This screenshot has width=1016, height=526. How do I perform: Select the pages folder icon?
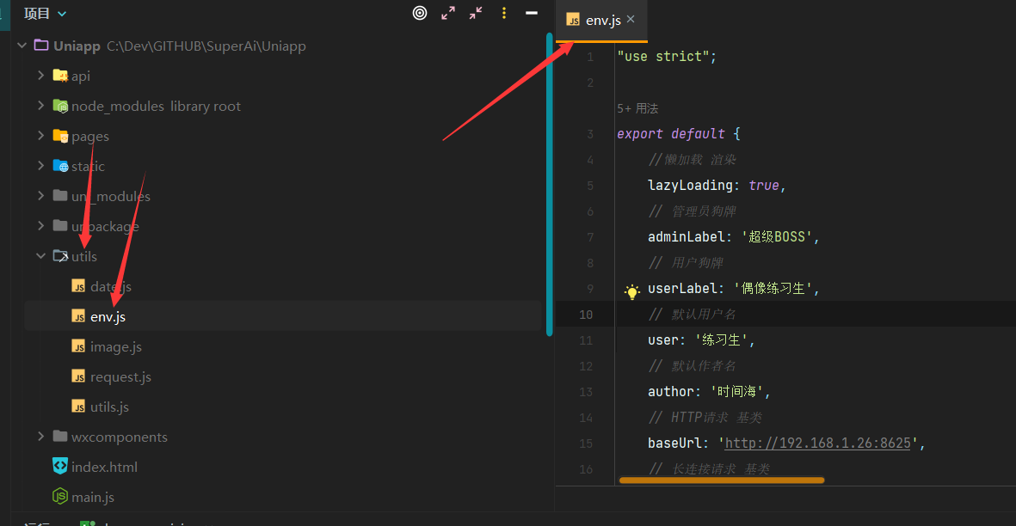click(60, 136)
